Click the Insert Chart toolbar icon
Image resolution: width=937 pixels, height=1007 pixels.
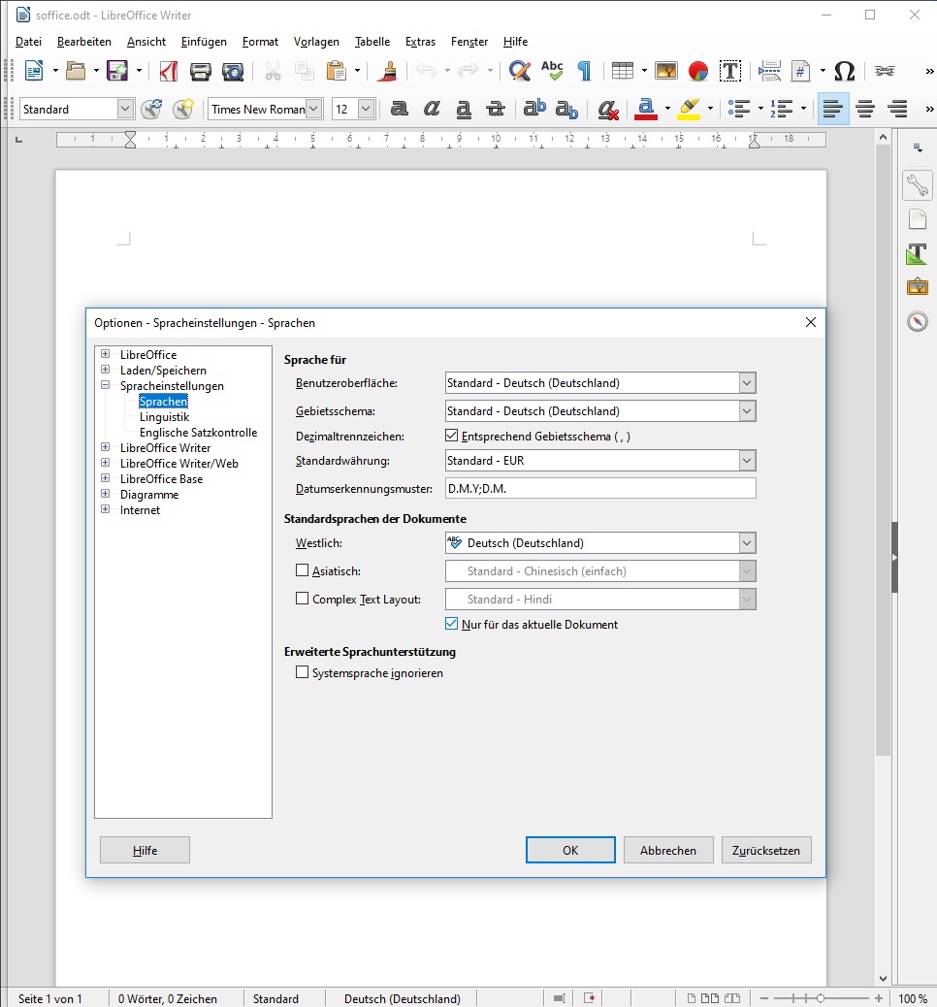pyautogui.click(x=698, y=71)
